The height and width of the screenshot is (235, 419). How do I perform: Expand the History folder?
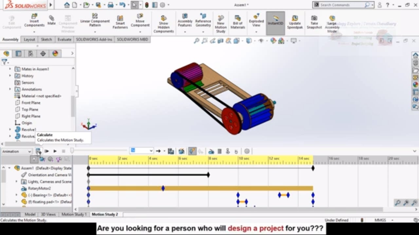coord(10,76)
